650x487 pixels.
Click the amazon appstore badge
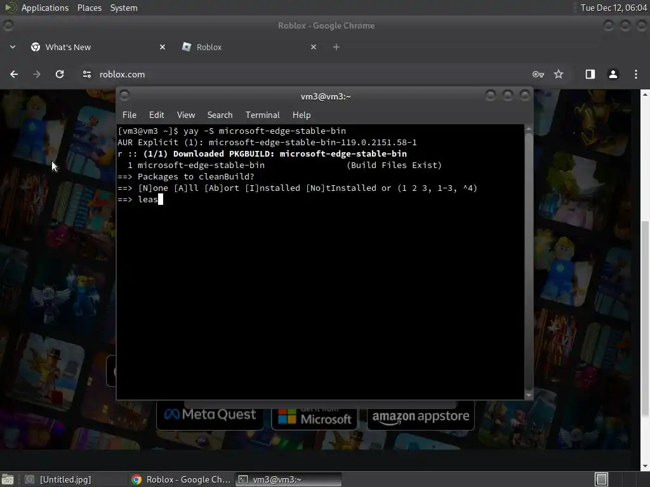[421, 416]
